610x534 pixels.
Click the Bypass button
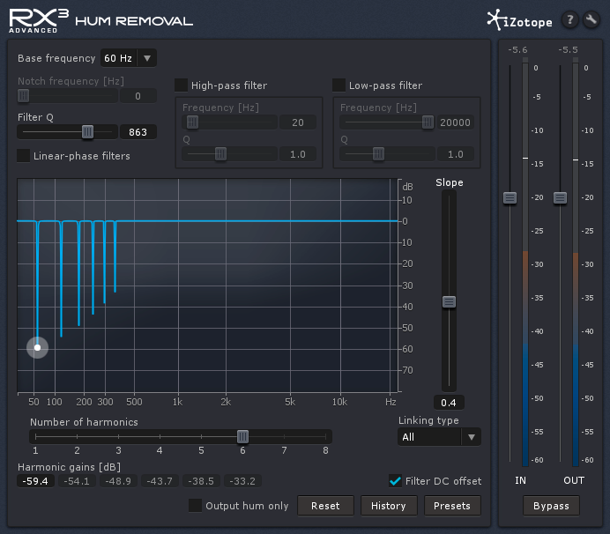[551, 506]
